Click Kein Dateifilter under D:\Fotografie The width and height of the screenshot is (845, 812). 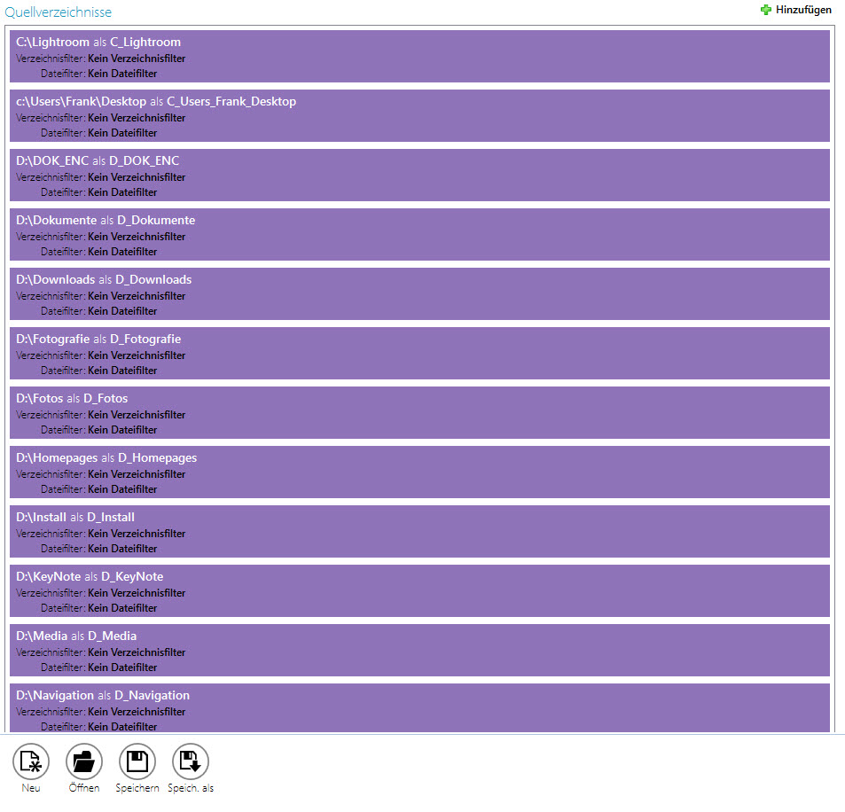(x=122, y=371)
